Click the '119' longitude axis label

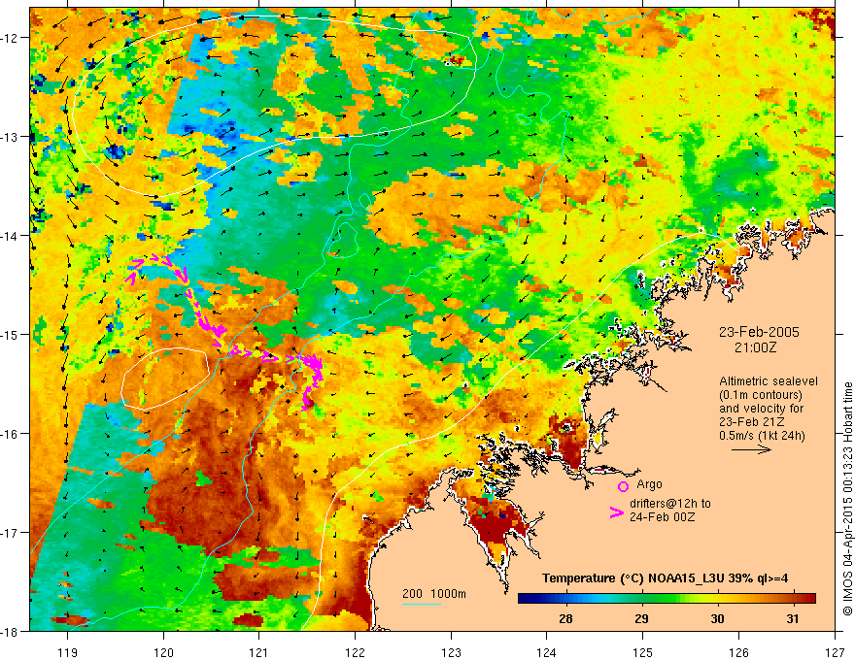68,652
